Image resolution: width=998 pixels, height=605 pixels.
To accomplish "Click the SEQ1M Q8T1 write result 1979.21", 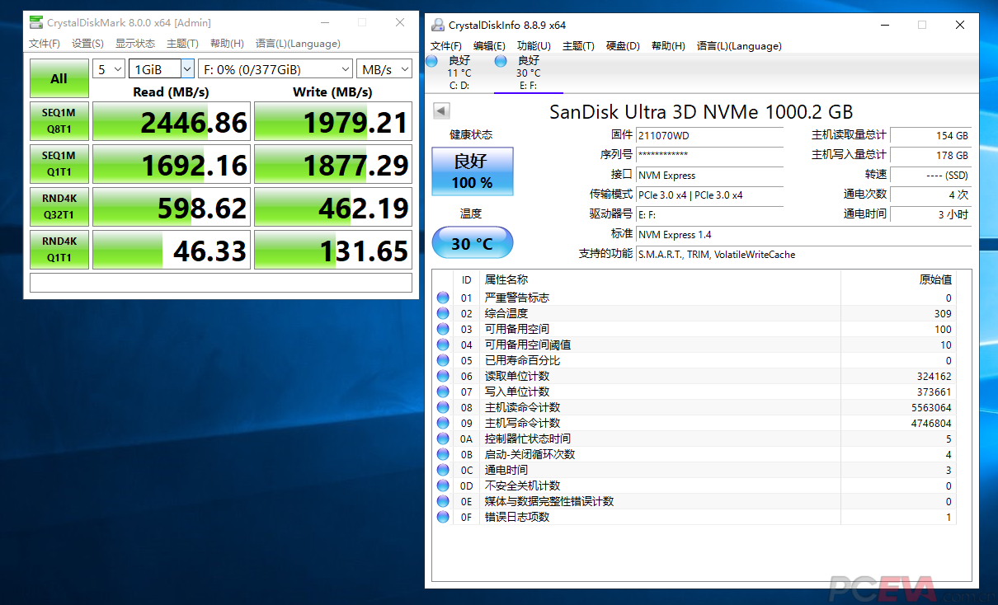I will coord(332,122).
